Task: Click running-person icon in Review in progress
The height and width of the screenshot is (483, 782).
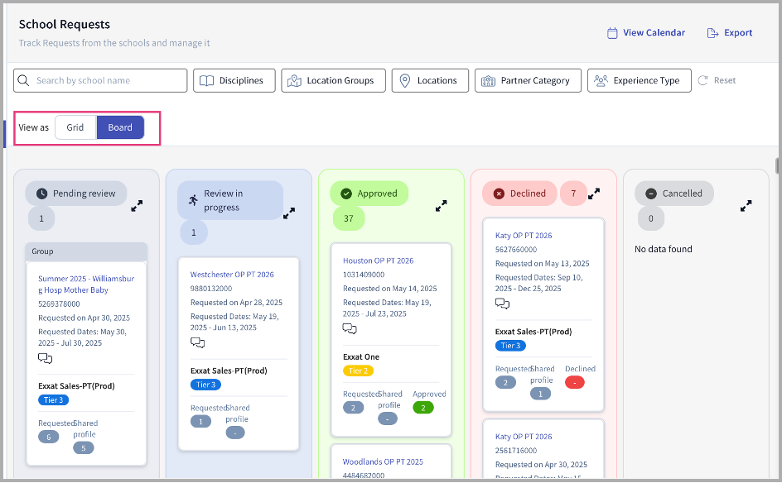Action: pyautogui.click(x=193, y=200)
